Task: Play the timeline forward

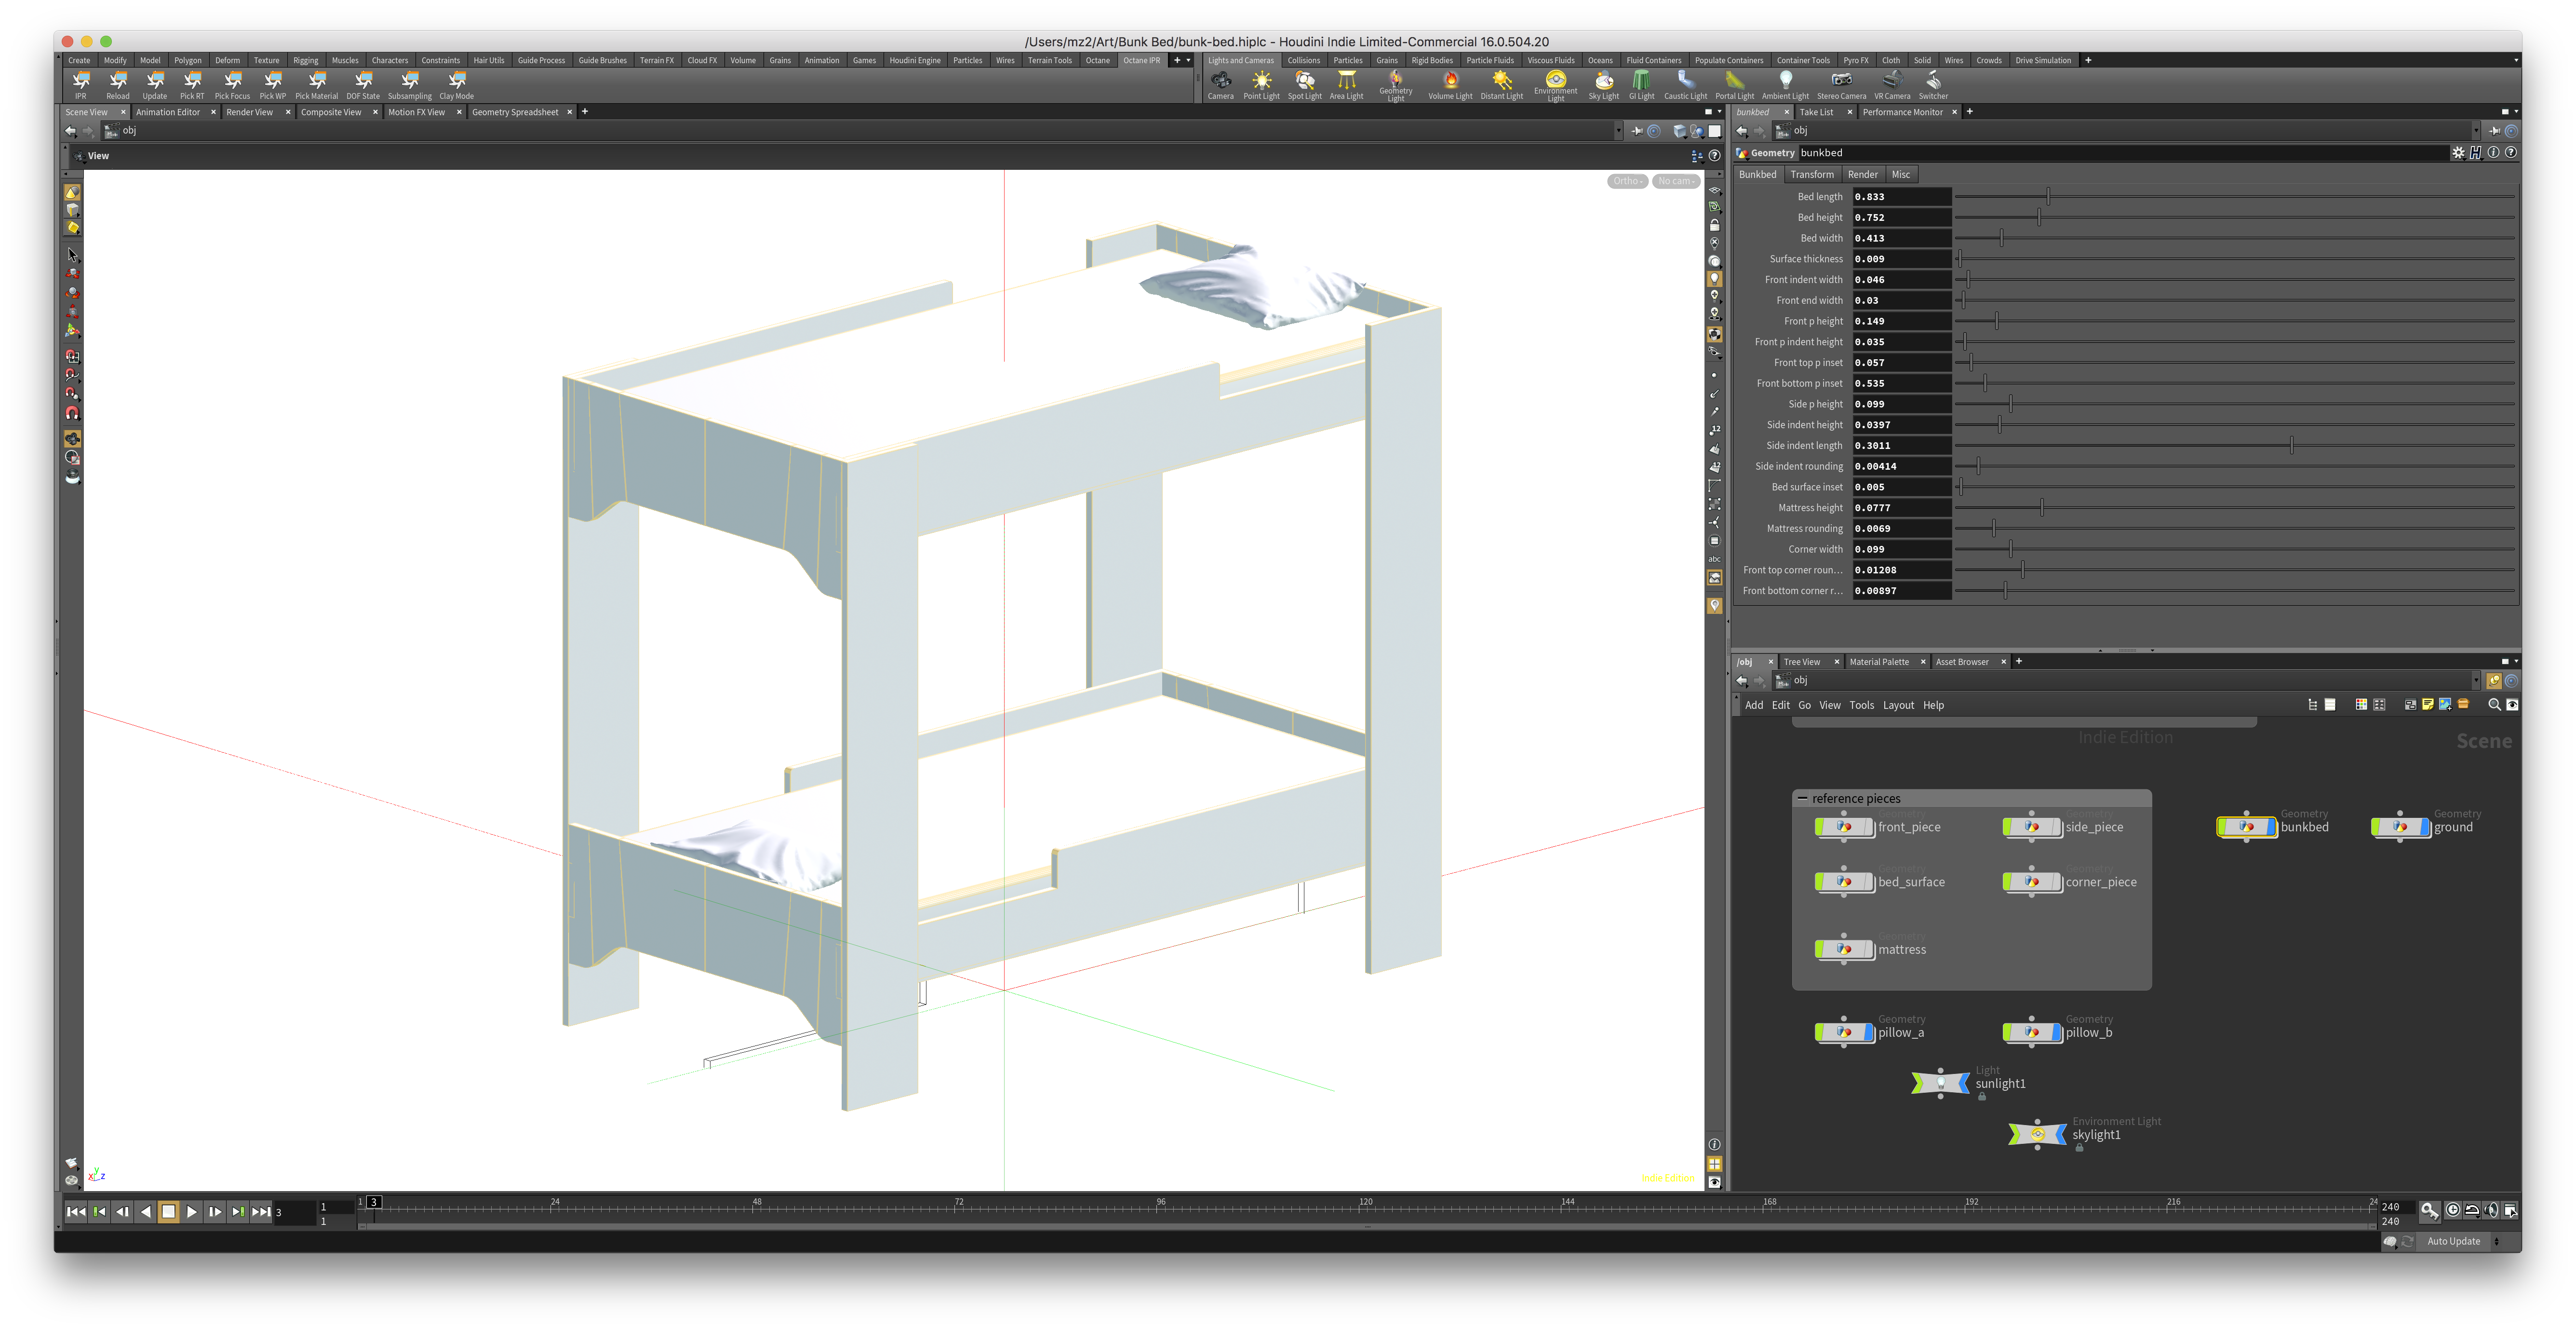Action: [x=192, y=1212]
